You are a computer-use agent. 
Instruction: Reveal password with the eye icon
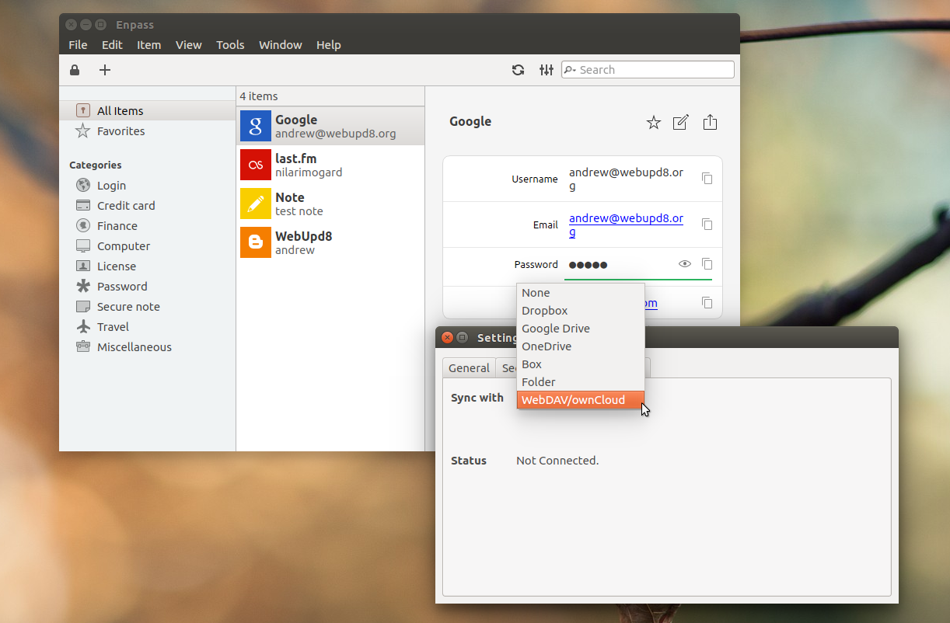click(685, 264)
